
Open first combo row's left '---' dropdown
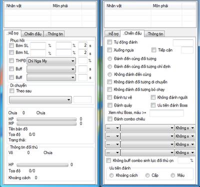112,128
